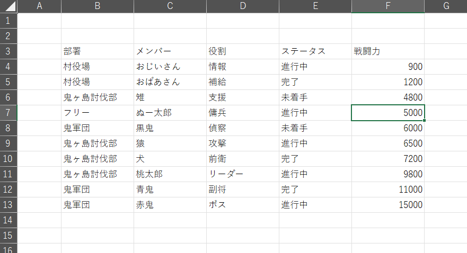Click the メンバー header cell
Screen dimensions: 467x253
170,51
